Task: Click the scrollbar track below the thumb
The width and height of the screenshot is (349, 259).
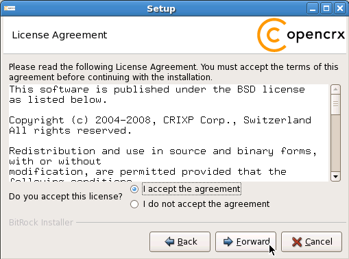Action: point(335,143)
